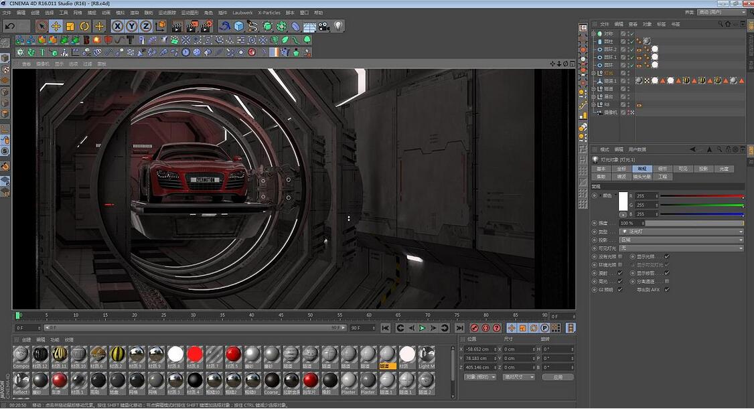Click the Render View clapboard icon
The image size is (754, 409).
pyautogui.click(x=177, y=26)
